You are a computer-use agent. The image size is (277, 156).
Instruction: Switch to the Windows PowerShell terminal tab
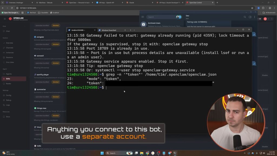pos(109,30)
